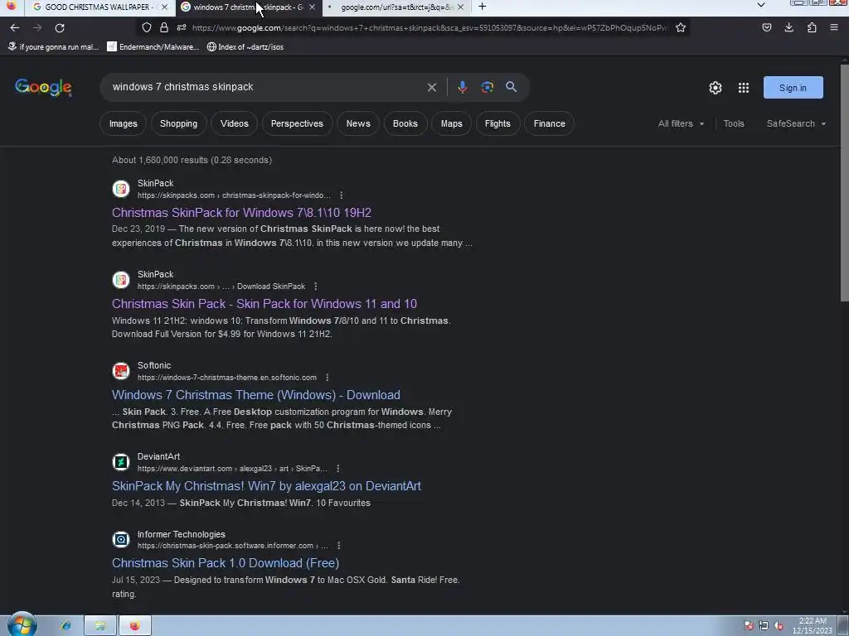Filter results by Flights
The image size is (849, 636).
497,124
